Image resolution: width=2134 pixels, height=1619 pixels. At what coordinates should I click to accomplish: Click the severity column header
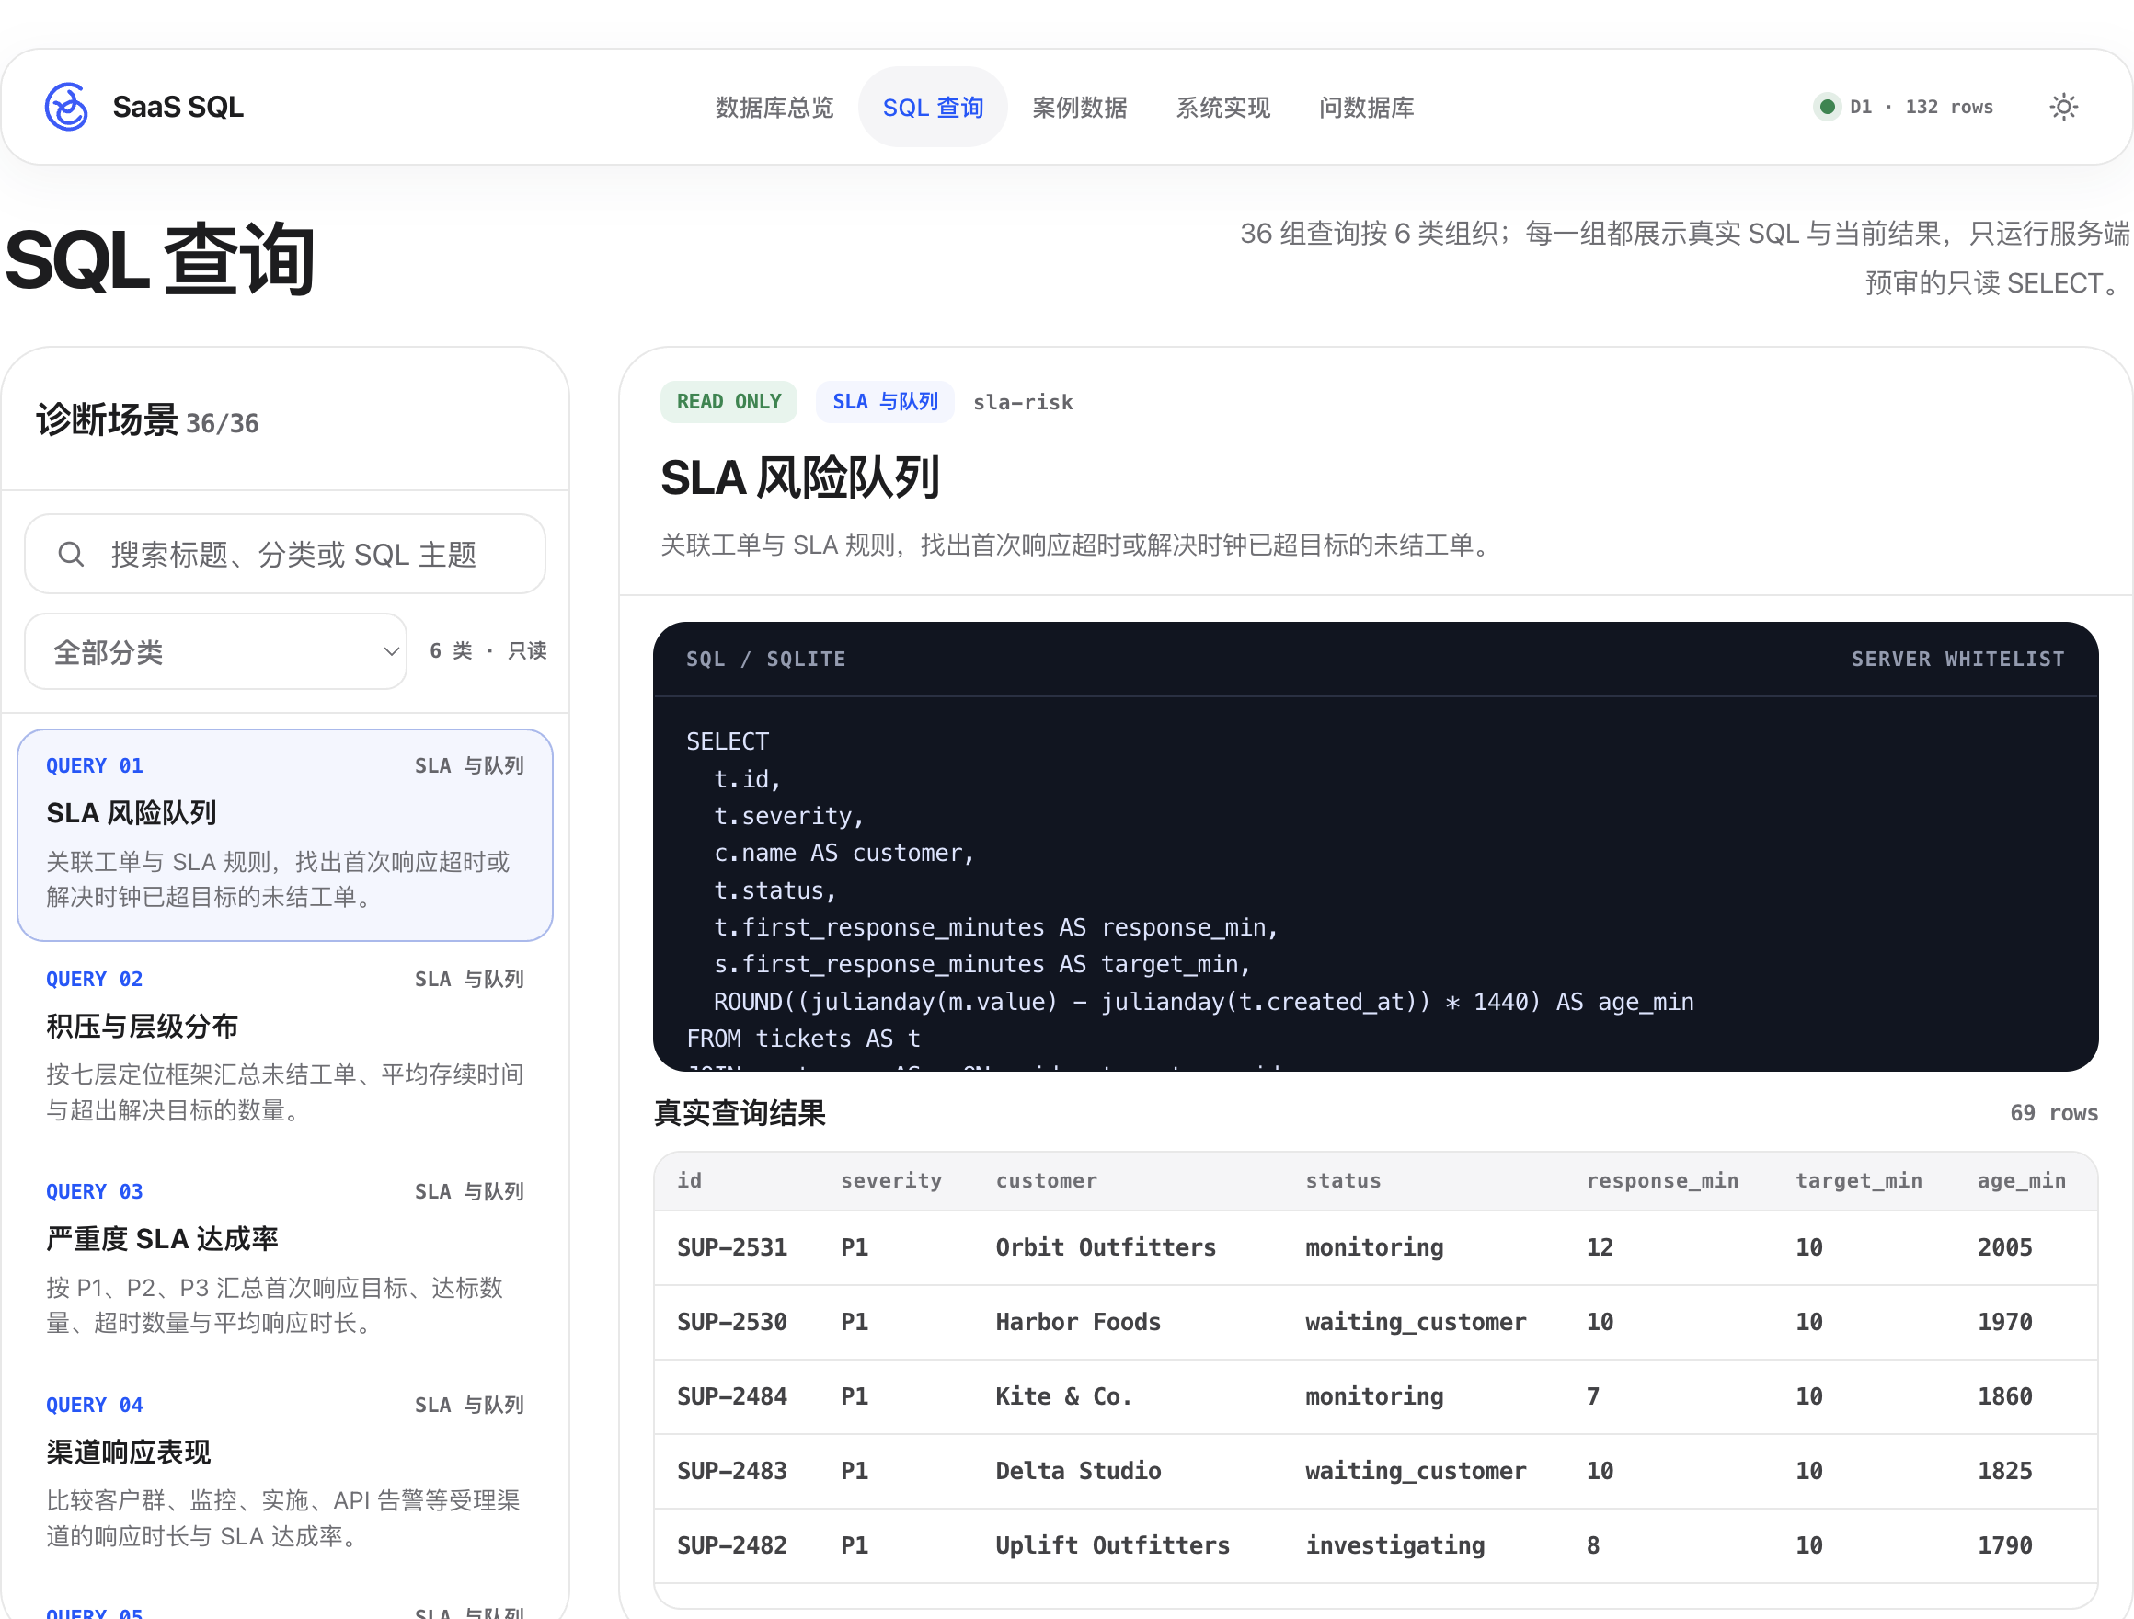point(890,1180)
